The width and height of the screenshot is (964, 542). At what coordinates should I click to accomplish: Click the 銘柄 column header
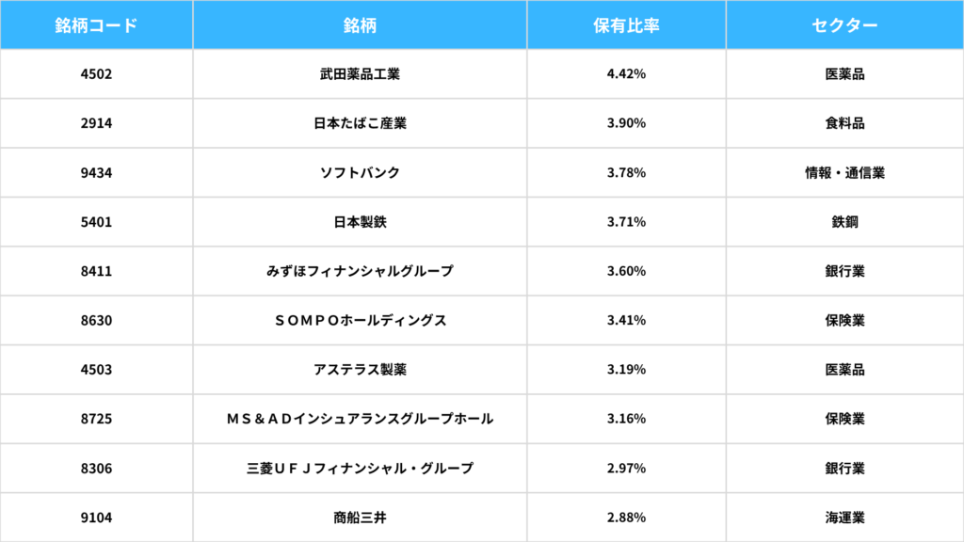360,24
